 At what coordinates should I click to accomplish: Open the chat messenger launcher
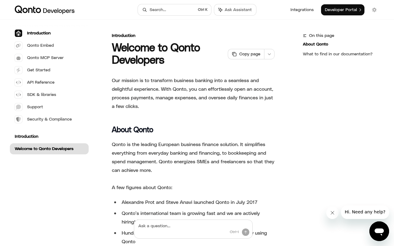(379, 231)
